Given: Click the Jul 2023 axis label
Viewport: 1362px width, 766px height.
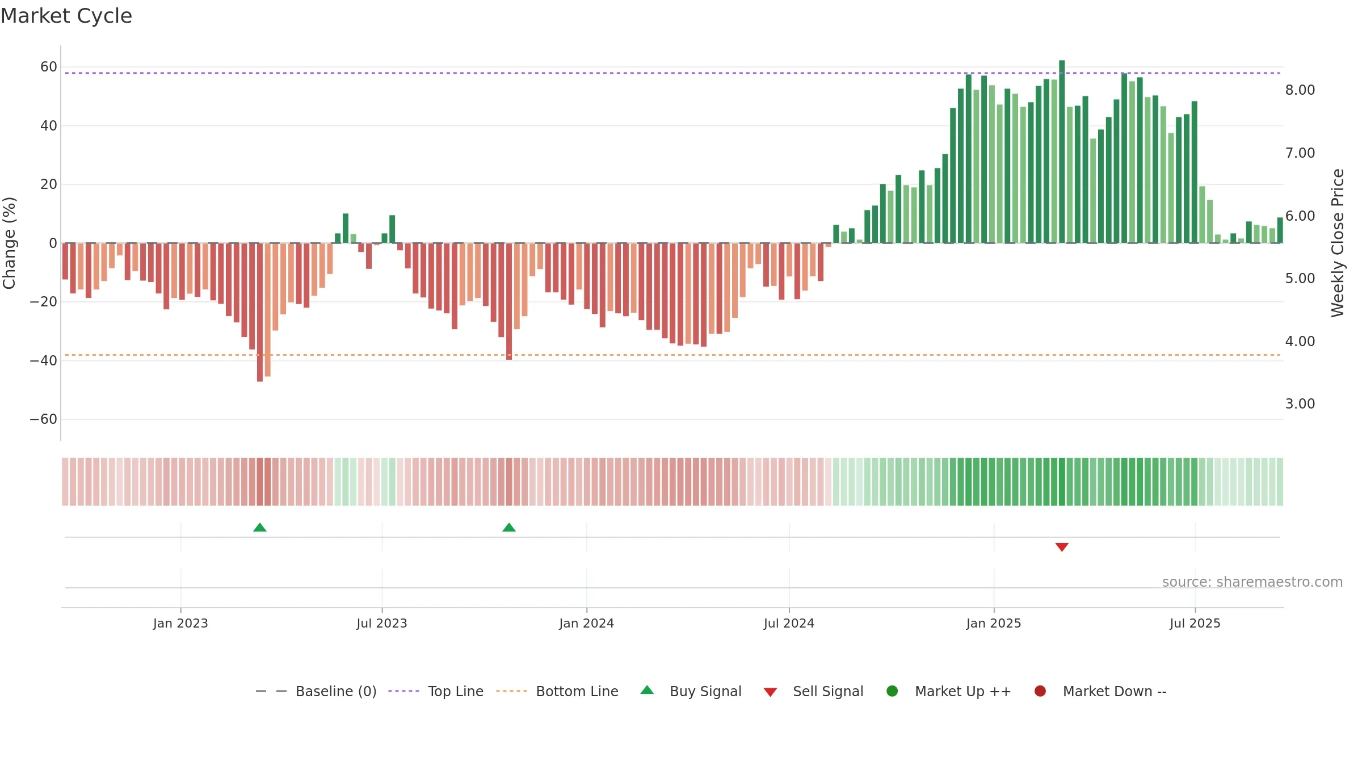Looking at the screenshot, I should [x=382, y=623].
